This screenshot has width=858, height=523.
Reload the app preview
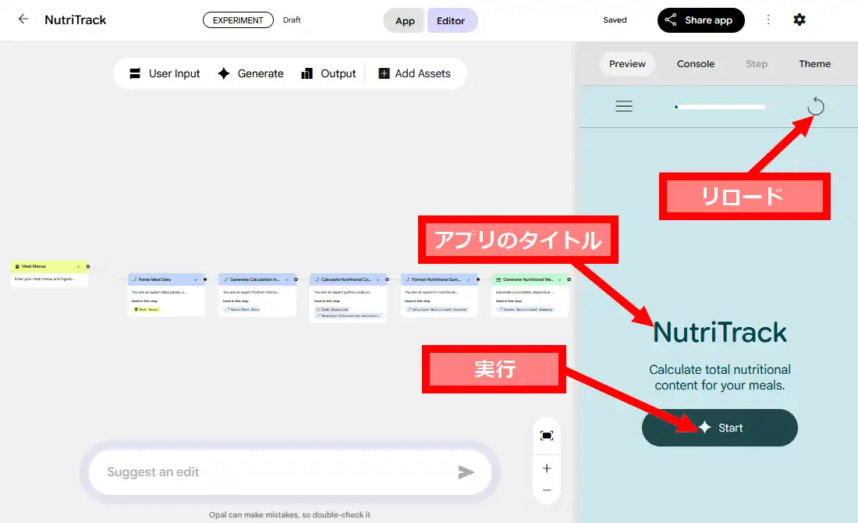[x=815, y=106]
